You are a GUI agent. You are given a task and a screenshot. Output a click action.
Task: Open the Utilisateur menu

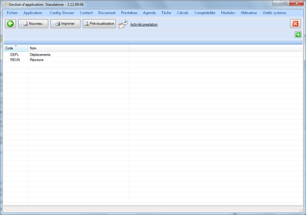[x=249, y=13]
